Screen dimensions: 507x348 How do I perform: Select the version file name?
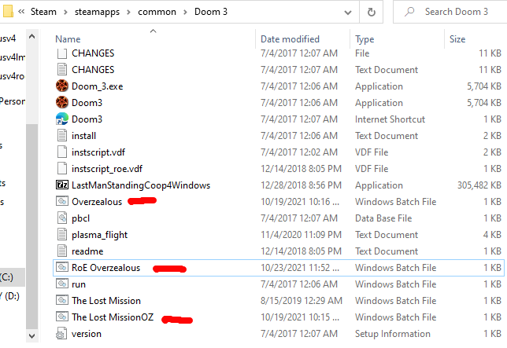point(86,334)
